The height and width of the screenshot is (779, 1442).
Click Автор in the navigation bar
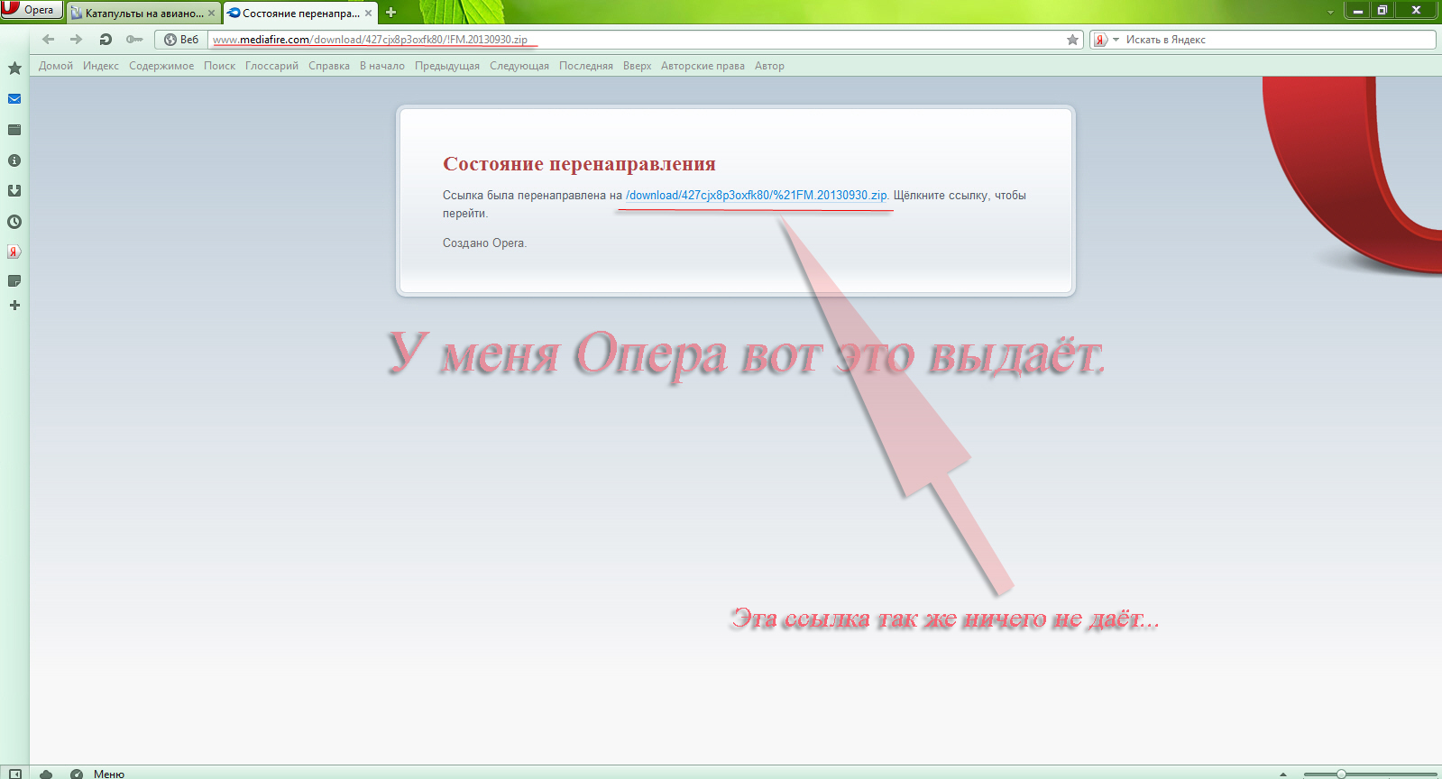click(x=769, y=66)
